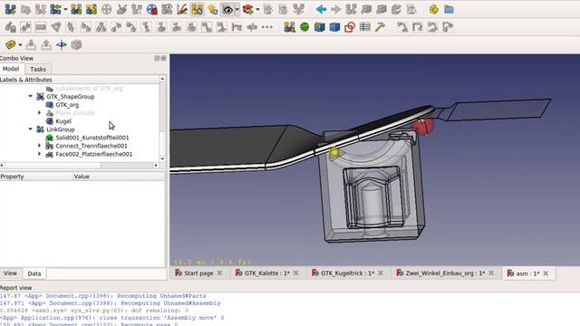Click the gray upload-tray icon

click(x=46, y=44)
